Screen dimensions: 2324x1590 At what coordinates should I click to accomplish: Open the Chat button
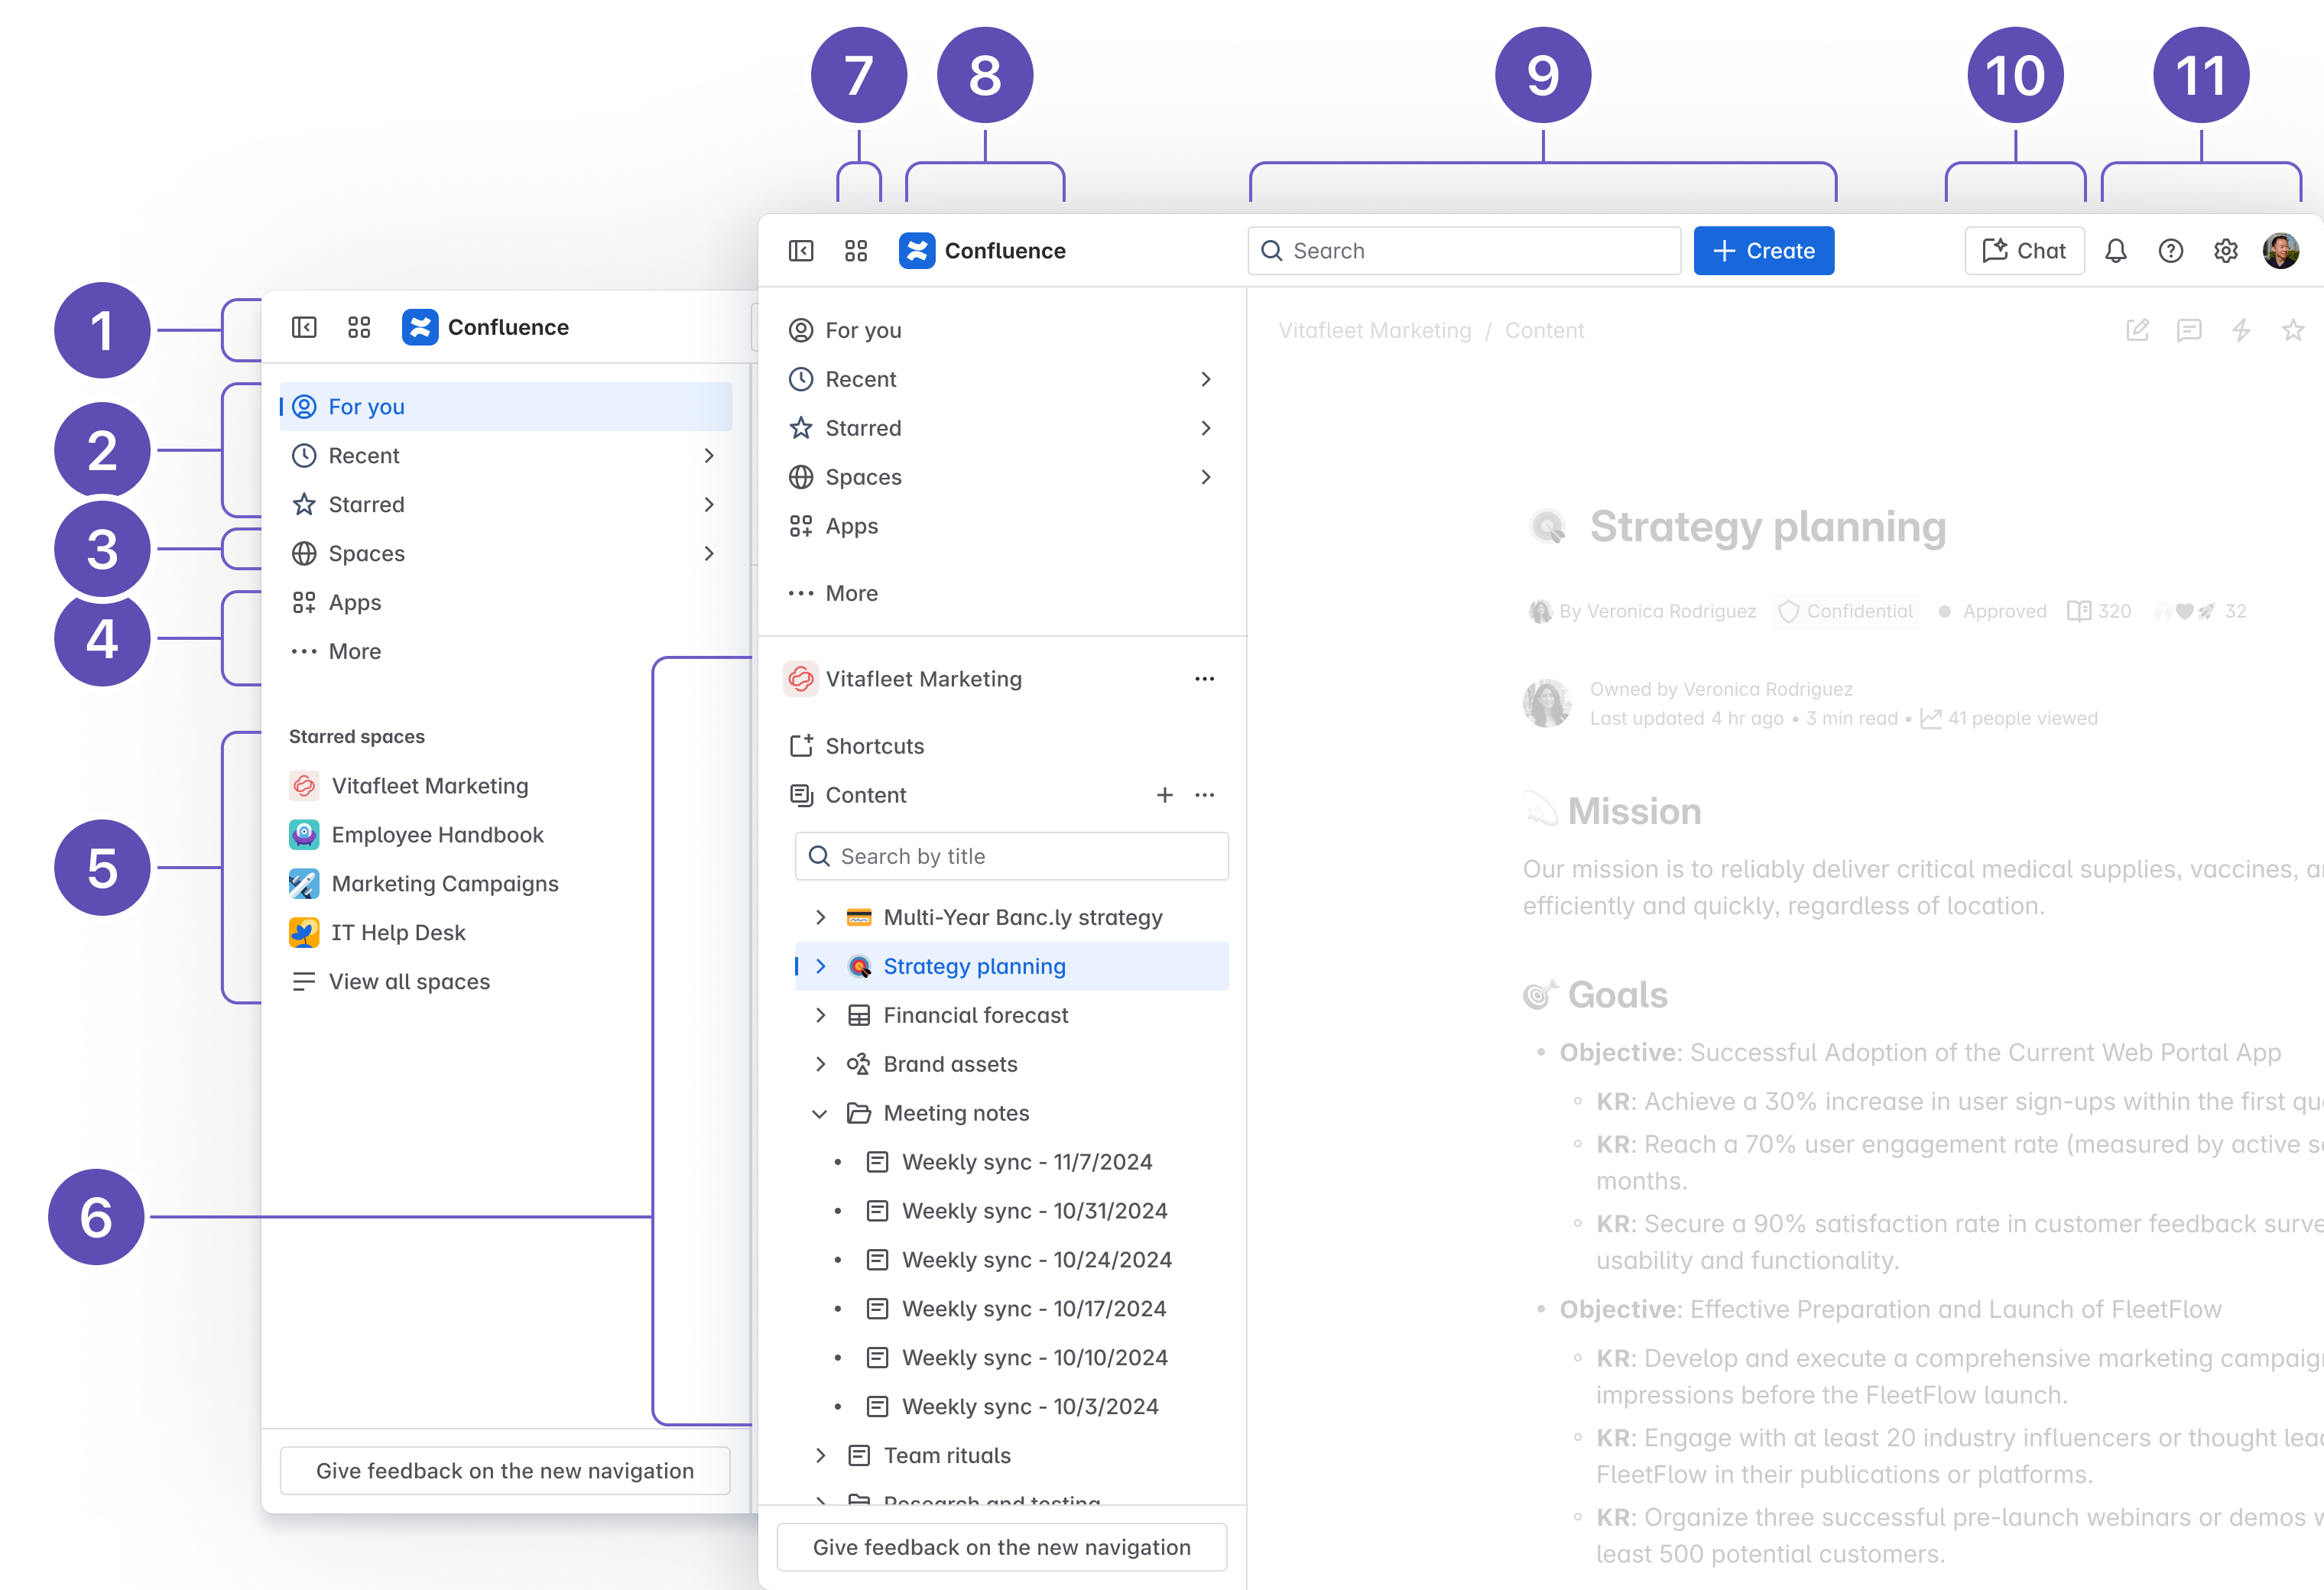(2025, 251)
